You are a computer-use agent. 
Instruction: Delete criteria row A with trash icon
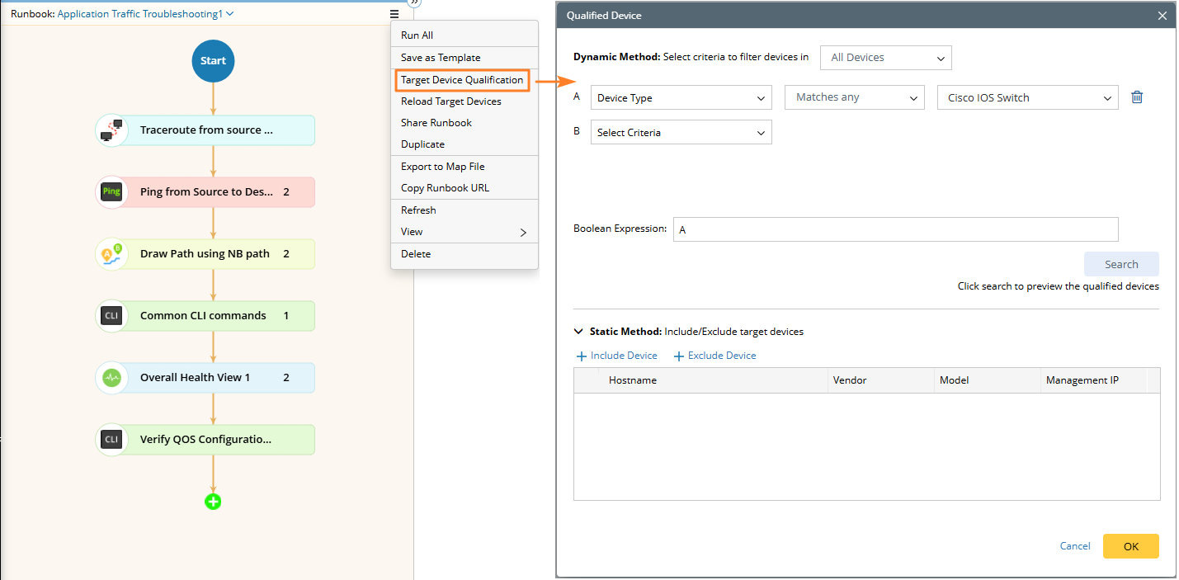click(x=1137, y=97)
